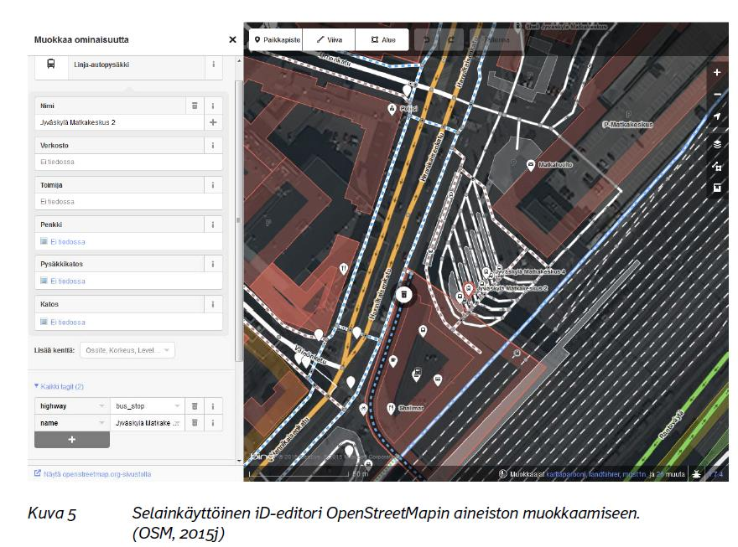Click the delete trash radial button on map
Viewport: 738px width, 547px height.
tap(403, 295)
